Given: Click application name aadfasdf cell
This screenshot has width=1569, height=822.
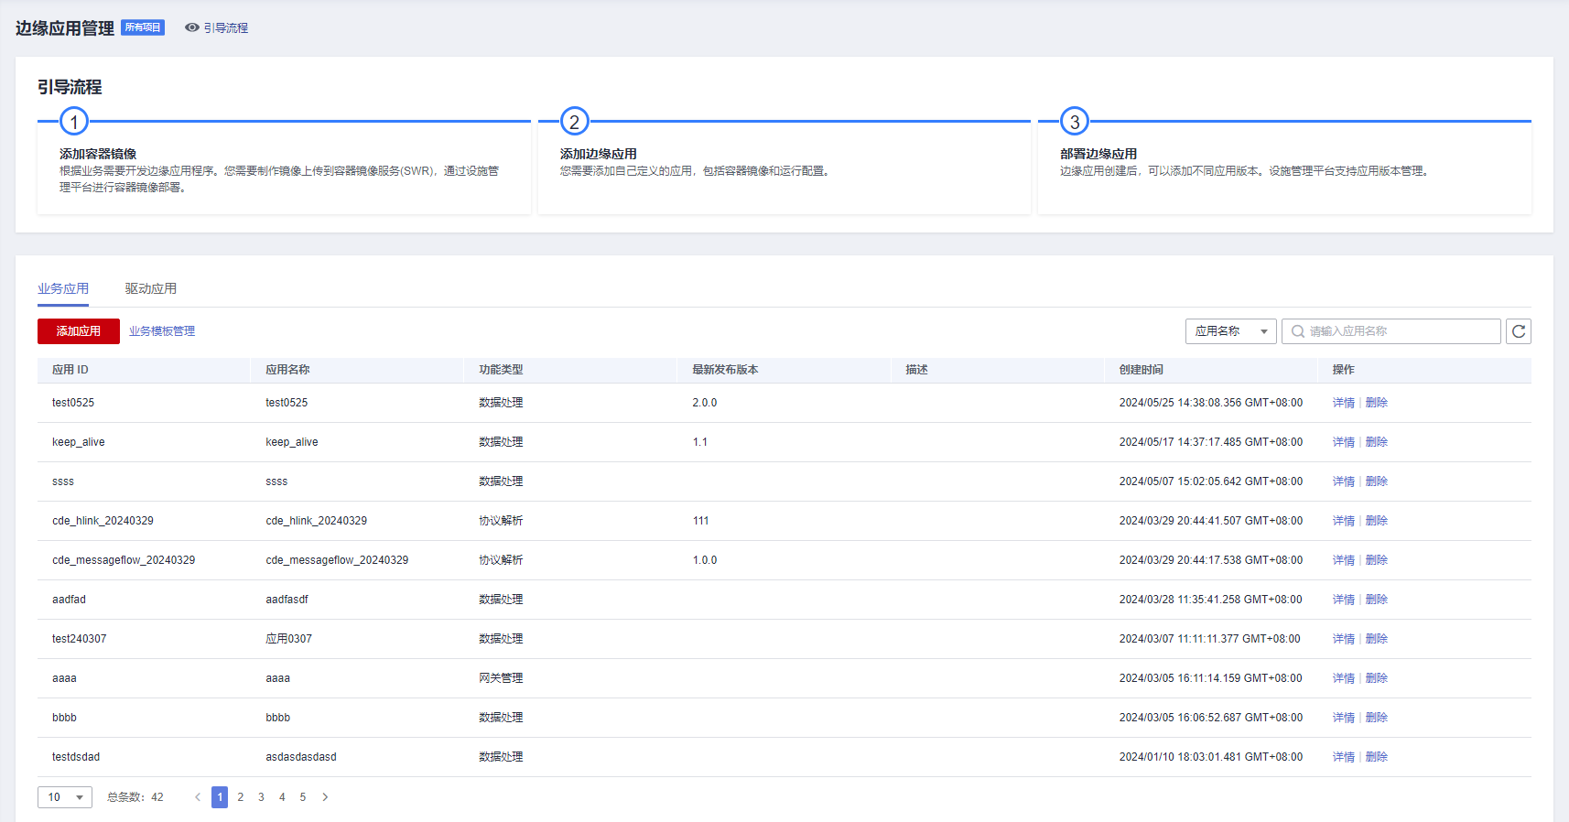Looking at the screenshot, I should click(287, 600).
